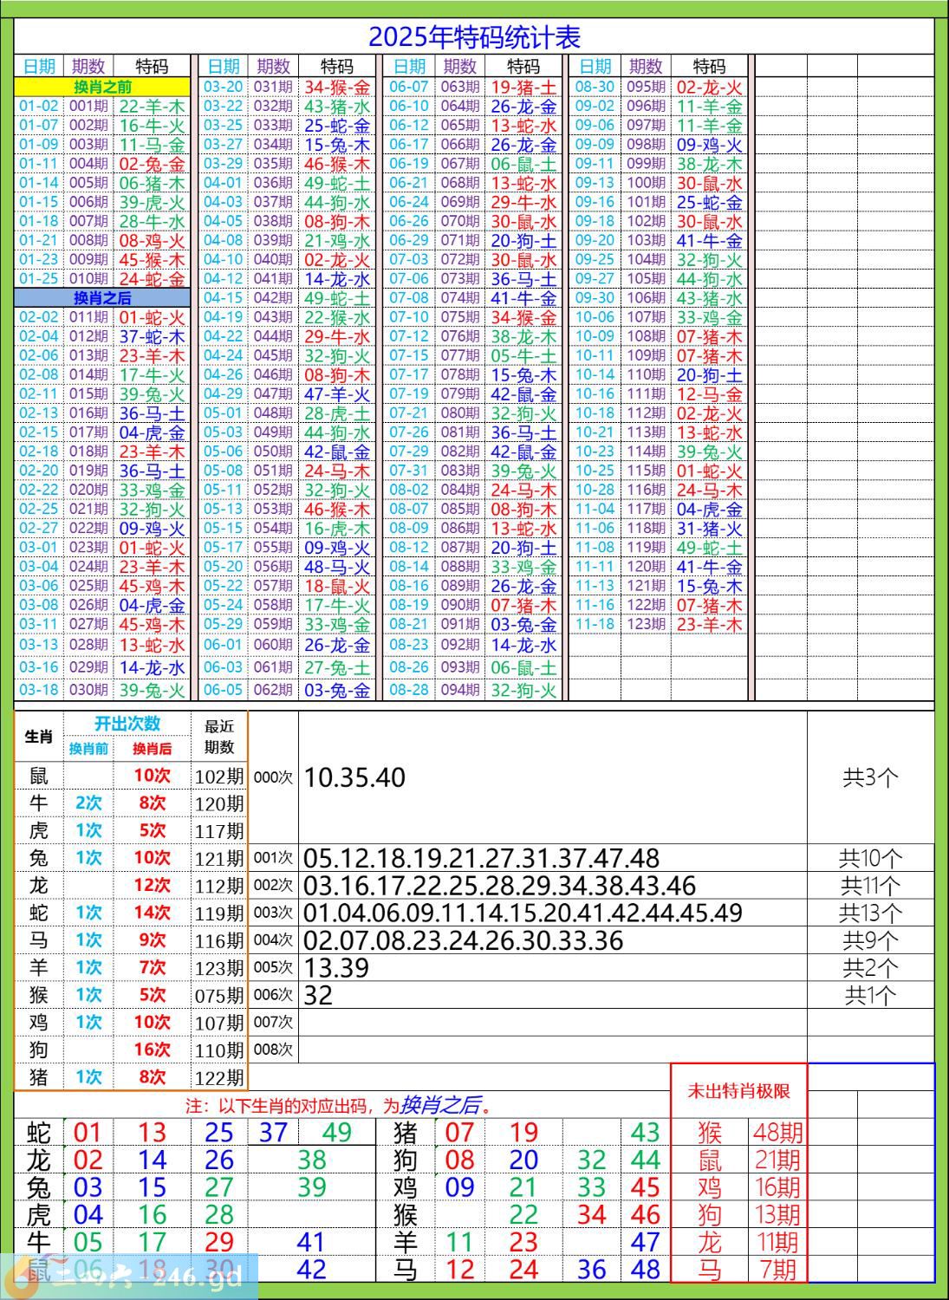Viewport: 949px width, 1300px height.
Task: Select the 000次 row label
Action: pos(273,777)
